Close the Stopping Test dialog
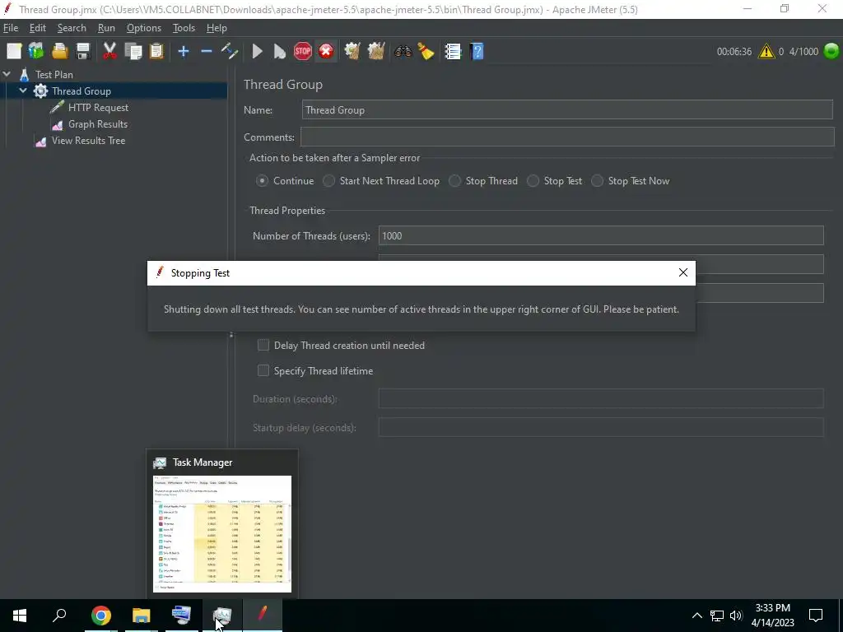843x632 pixels. pos(682,273)
